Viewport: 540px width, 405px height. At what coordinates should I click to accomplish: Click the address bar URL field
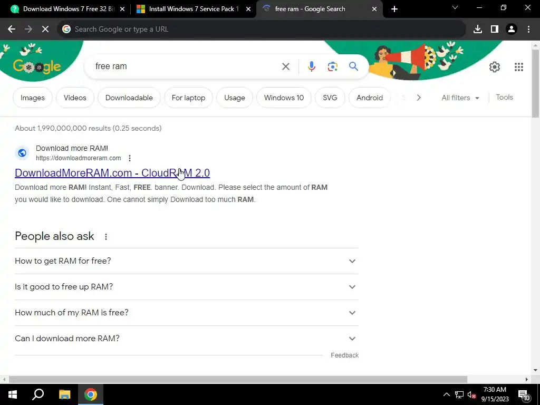(262, 30)
